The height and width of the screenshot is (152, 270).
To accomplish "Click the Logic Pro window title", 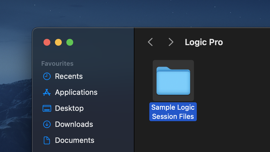I will 204,42.
